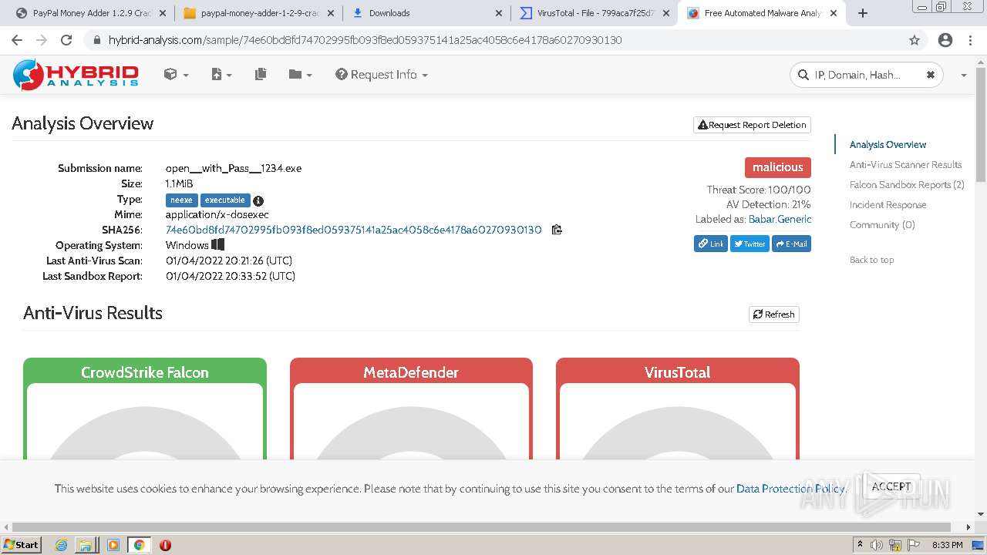Go to Analysis Overview in sidebar

pyautogui.click(x=888, y=144)
